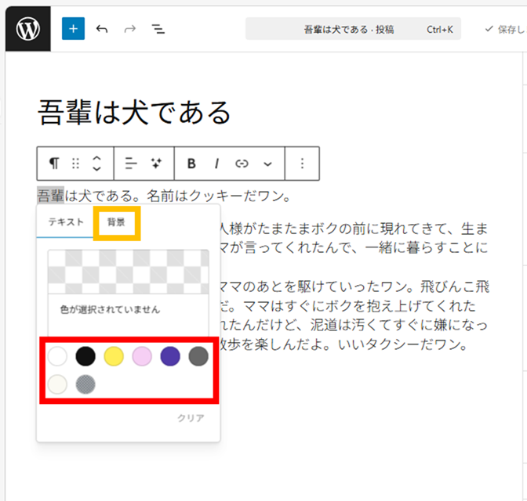Viewport: 527px width, 501px height.
Task: Toggle bold formatting
Action: 191,164
